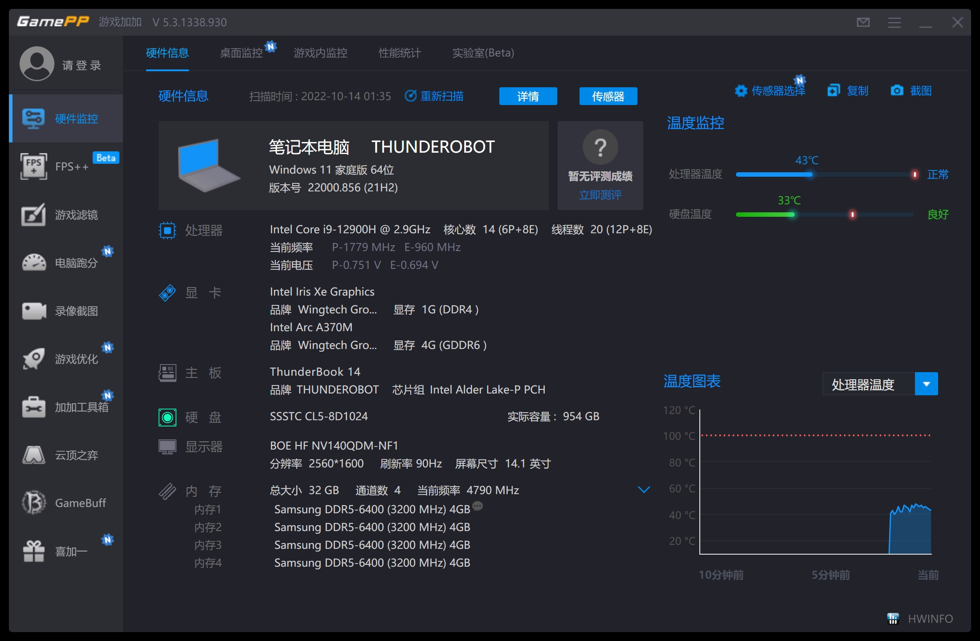Click 重新扫描 to rescan hardware
980x641 pixels.
click(434, 96)
